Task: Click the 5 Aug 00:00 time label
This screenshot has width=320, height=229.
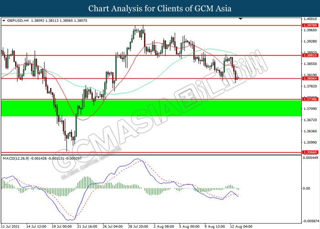Action: point(189,227)
